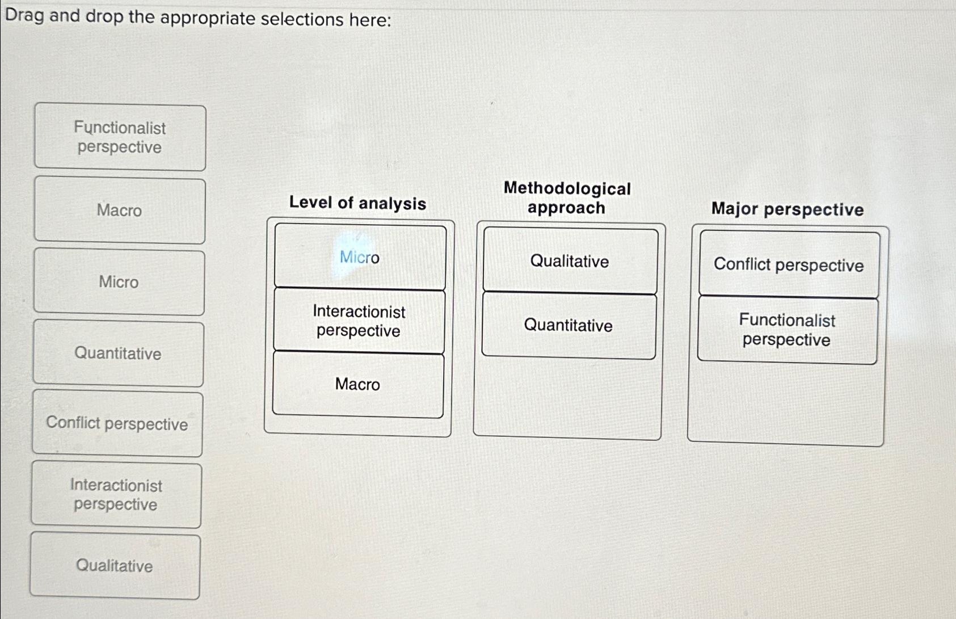The width and height of the screenshot is (956, 619).
Task: Select Functionalist perspective in Major perspective column
Action: [787, 331]
